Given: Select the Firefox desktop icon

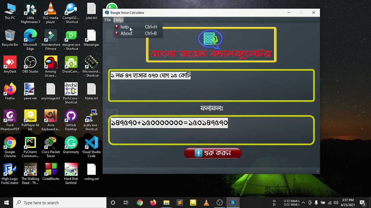Looking at the screenshot, I should point(10,92).
